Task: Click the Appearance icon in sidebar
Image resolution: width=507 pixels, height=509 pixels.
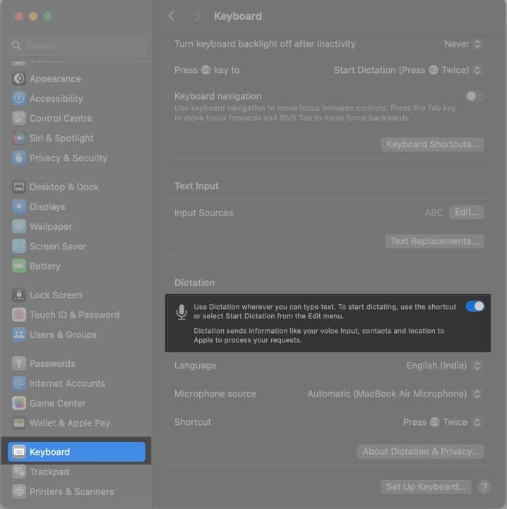Action: click(19, 78)
